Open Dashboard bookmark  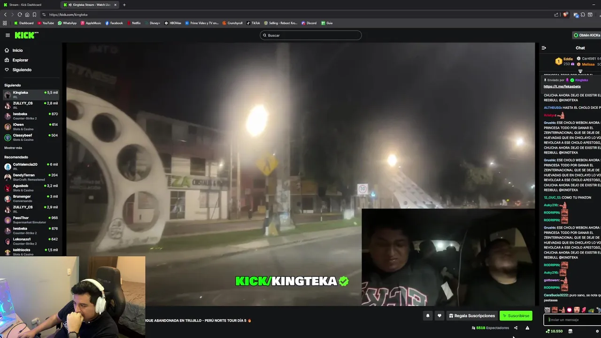click(23, 23)
